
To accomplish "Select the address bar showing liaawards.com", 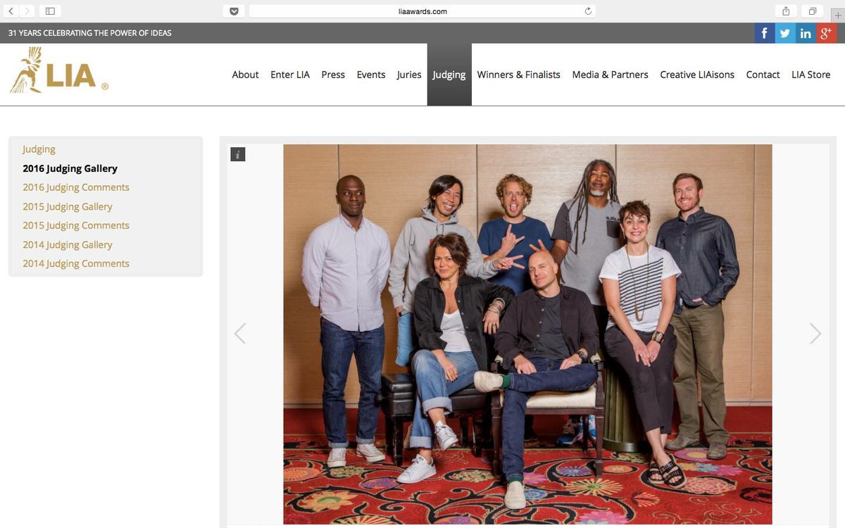I will pyautogui.click(x=423, y=11).
